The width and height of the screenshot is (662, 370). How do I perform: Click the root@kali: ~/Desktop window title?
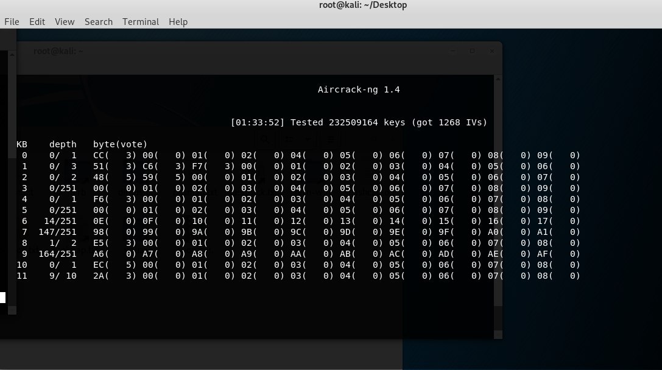[363, 5]
